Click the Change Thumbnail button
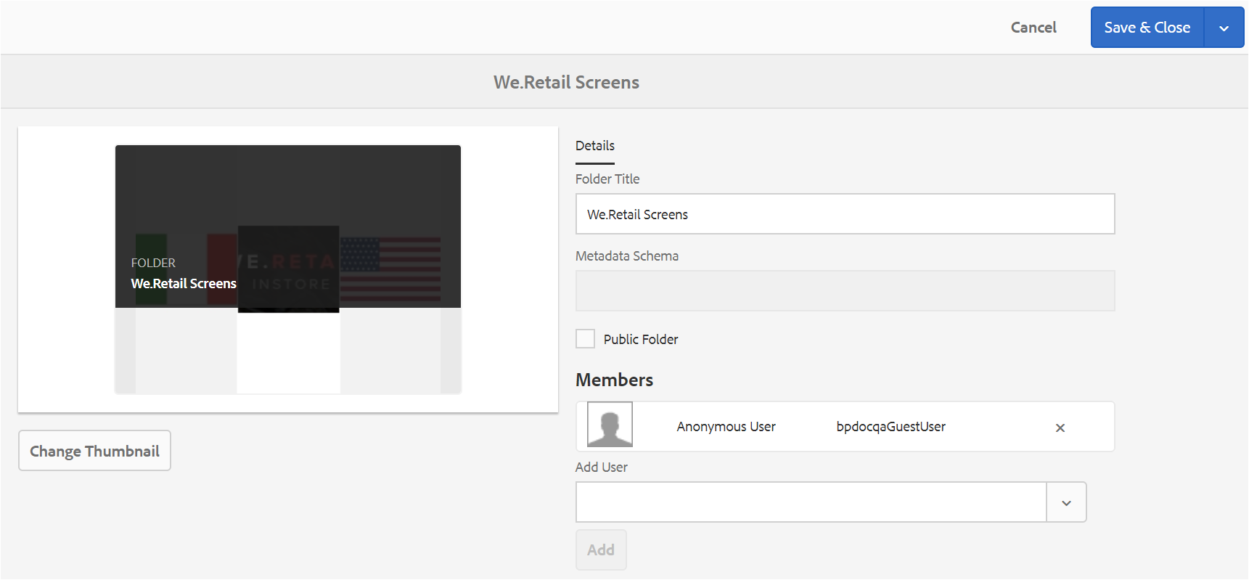The height and width of the screenshot is (580, 1249). 94,451
